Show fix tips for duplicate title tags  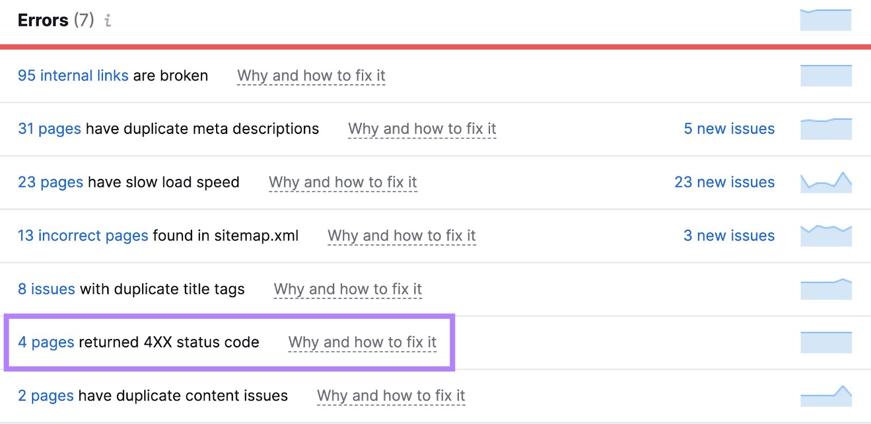[348, 289]
